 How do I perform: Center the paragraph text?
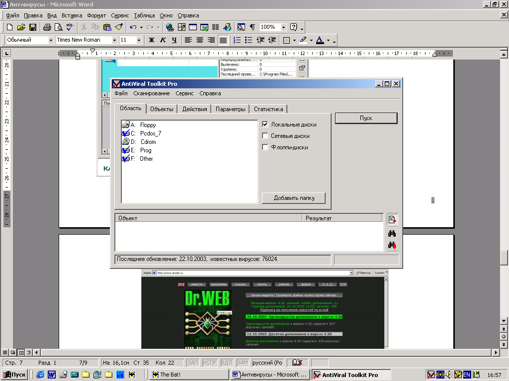tap(200, 40)
